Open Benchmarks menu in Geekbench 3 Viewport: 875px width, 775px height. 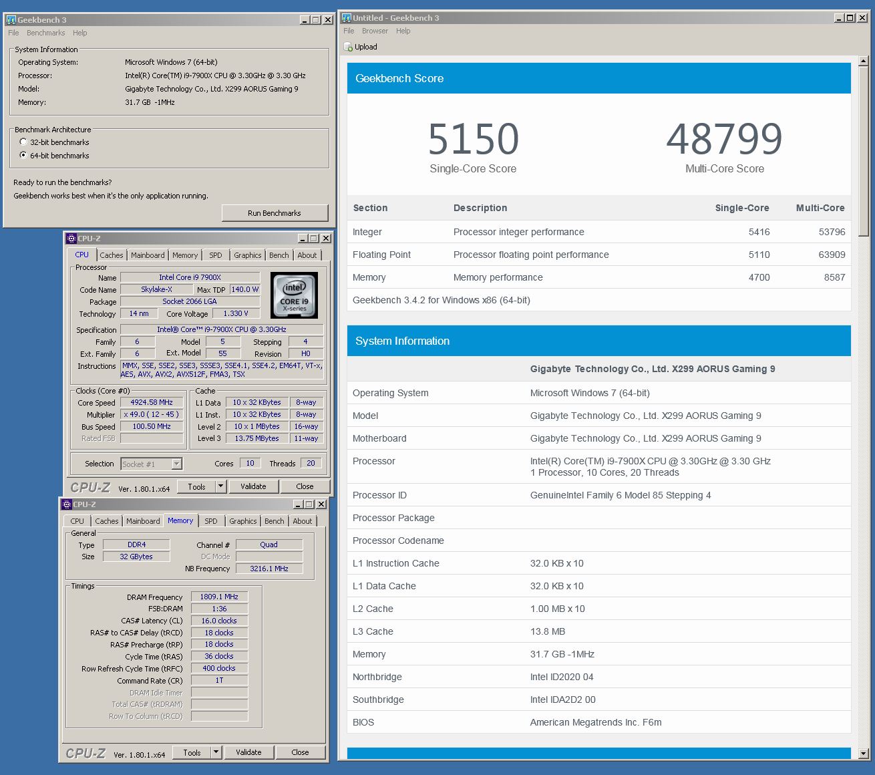46,33
